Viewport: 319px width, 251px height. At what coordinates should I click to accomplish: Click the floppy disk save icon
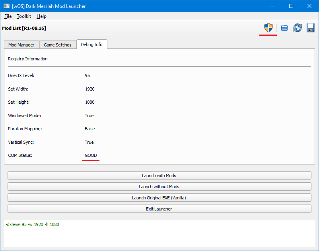tap(311, 28)
